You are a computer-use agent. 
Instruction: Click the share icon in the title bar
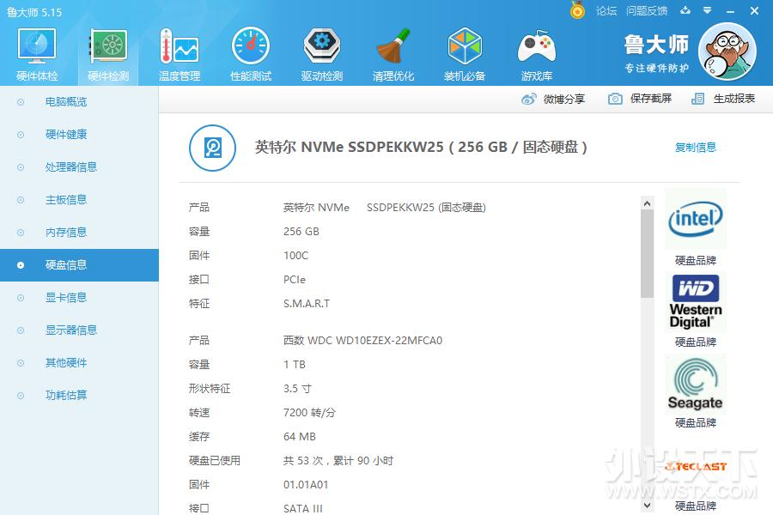[x=684, y=11]
